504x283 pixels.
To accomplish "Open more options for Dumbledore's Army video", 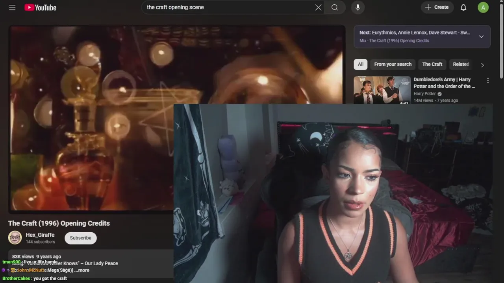I will point(488,80).
